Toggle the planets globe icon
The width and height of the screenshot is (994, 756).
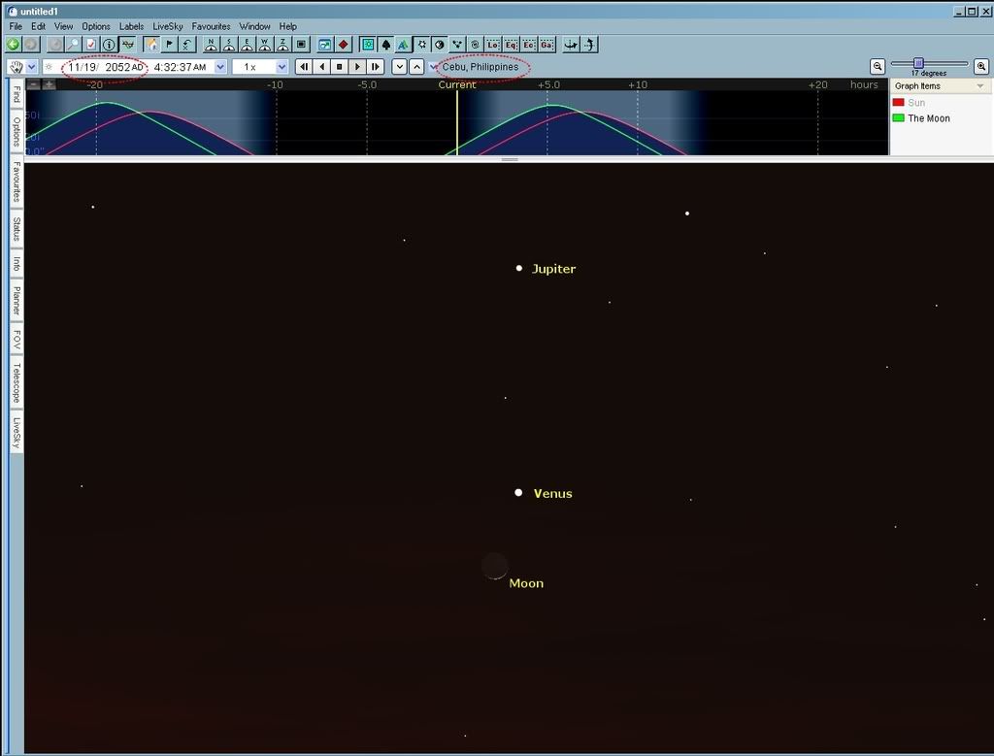(x=440, y=45)
